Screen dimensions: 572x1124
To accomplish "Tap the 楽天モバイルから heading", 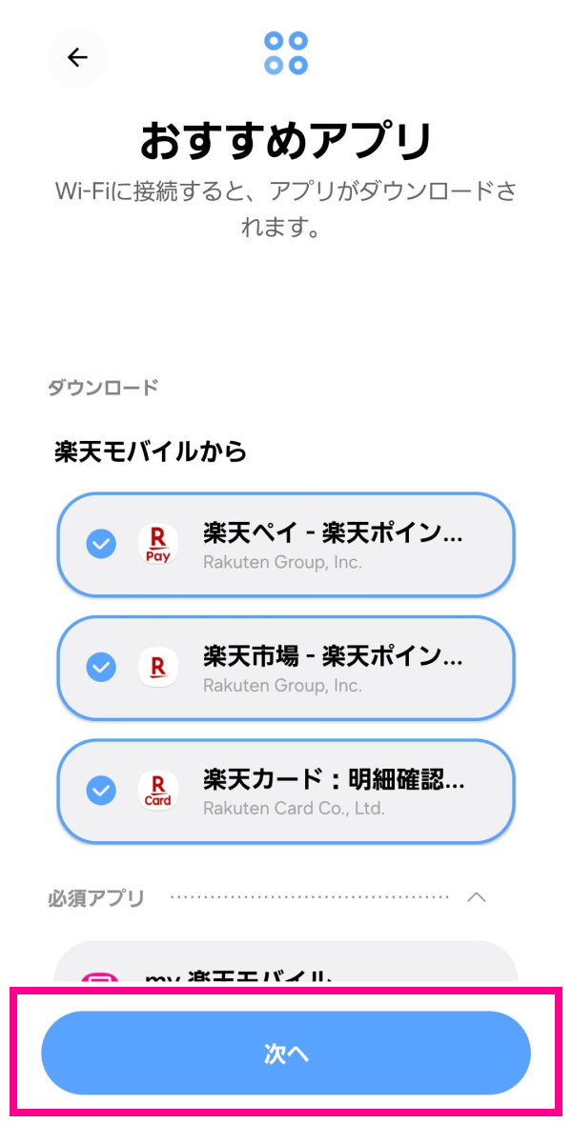I will click(151, 452).
